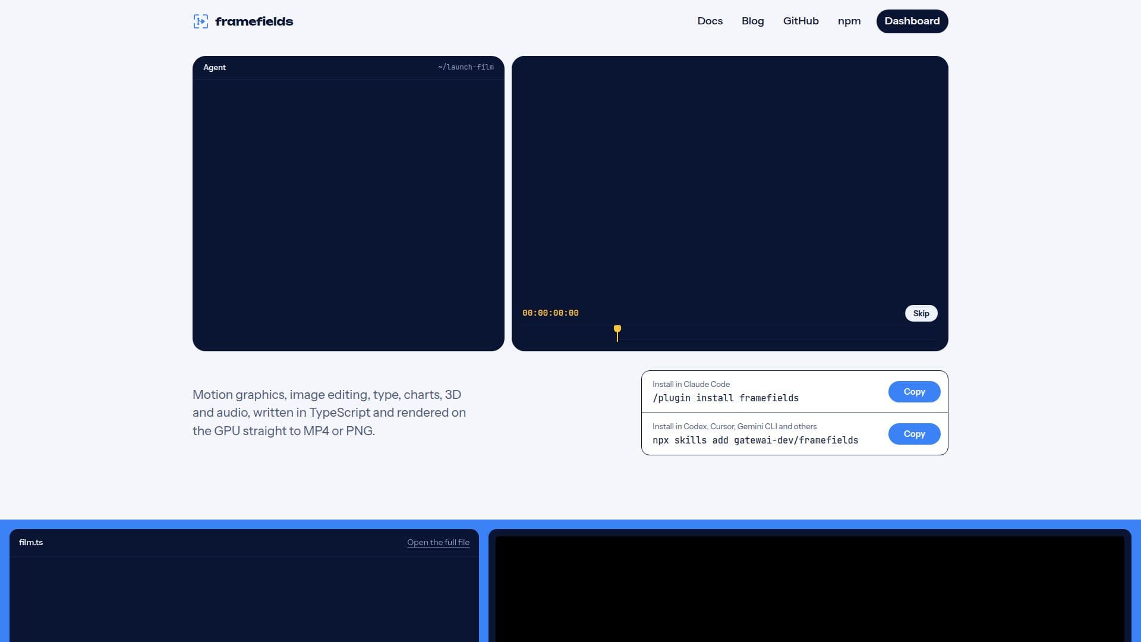
Task: Click the Motion graphics description paragraph
Action: (329, 413)
